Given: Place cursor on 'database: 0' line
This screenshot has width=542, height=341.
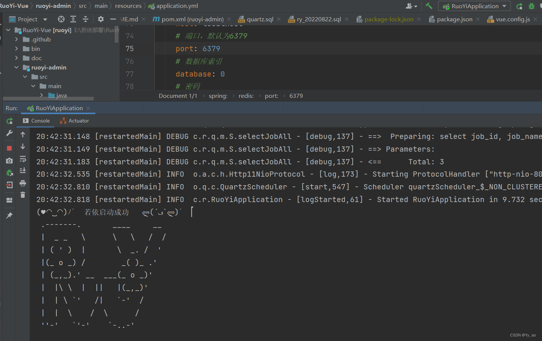Looking at the screenshot, I should (x=200, y=74).
